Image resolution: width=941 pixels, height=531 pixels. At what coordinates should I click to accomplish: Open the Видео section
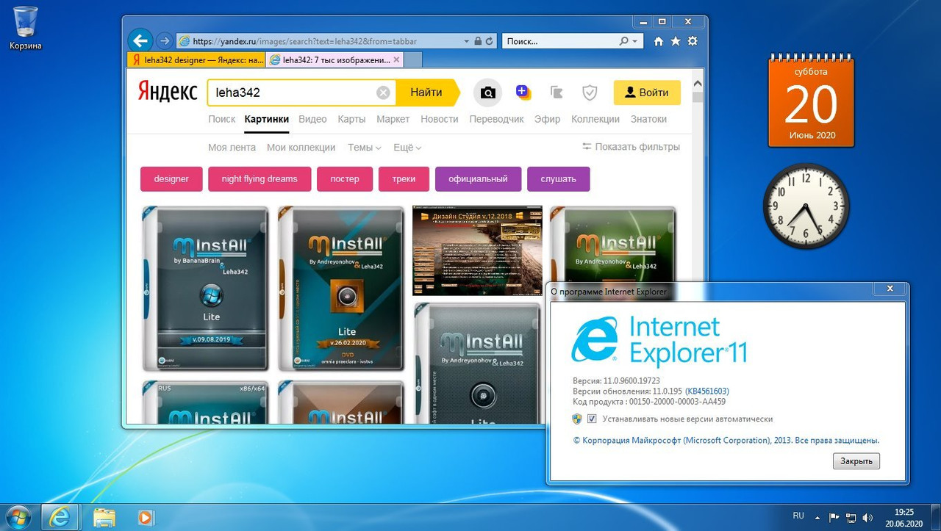click(313, 119)
